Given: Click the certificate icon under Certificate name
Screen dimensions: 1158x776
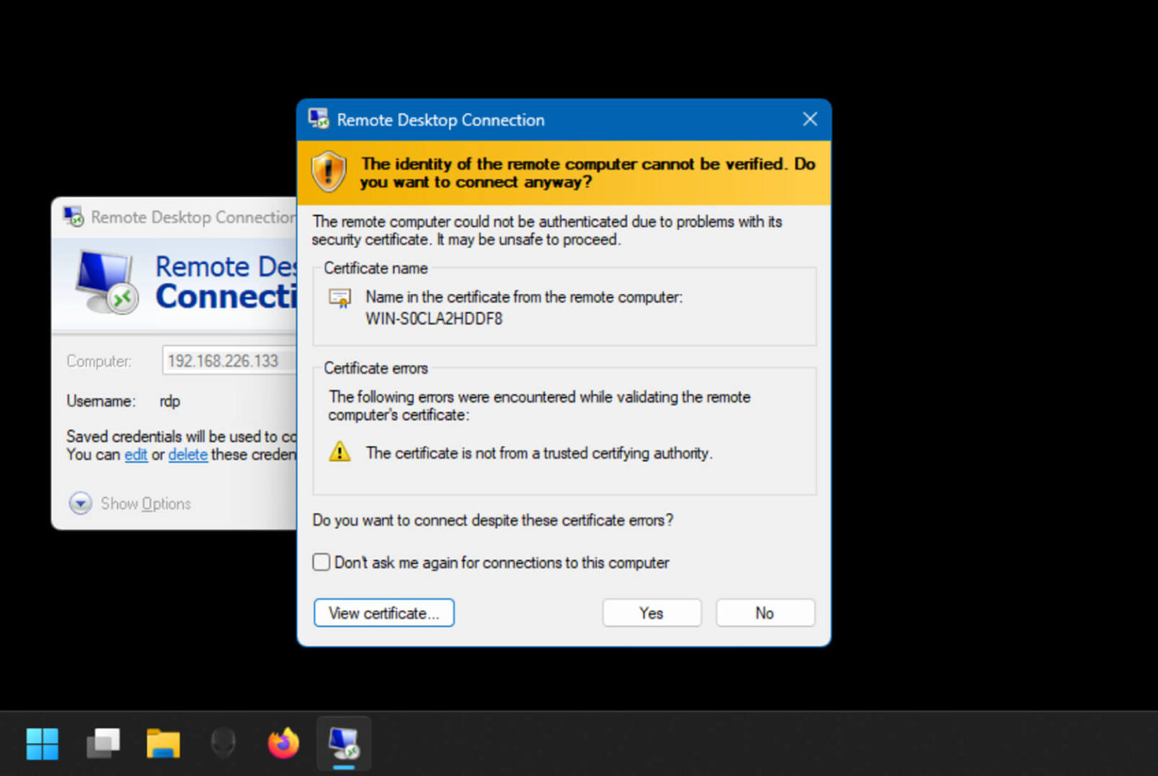Looking at the screenshot, I should point(341,297).
